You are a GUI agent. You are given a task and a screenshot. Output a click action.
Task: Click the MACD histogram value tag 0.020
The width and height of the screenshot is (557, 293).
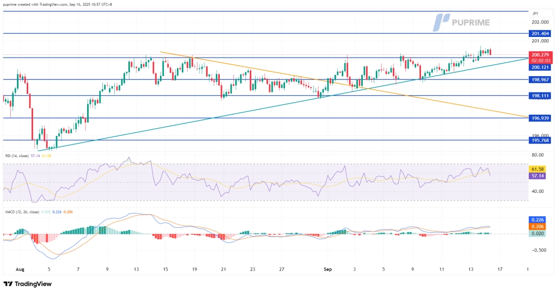tap(540, 233)
